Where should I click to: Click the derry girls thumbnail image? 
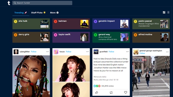pos(44,37)
